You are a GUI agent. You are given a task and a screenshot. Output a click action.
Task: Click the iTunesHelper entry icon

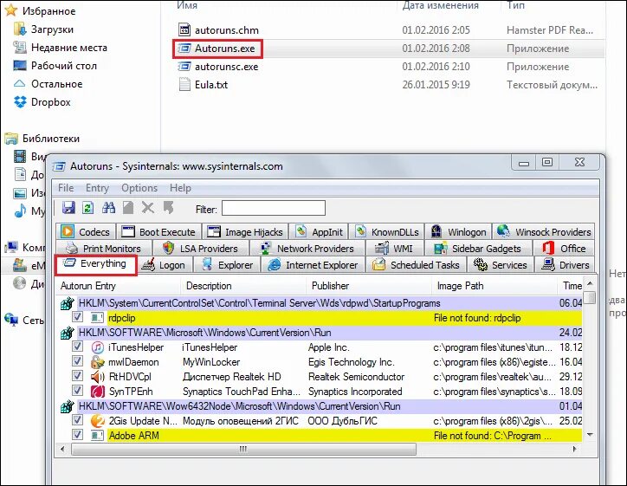98,347
